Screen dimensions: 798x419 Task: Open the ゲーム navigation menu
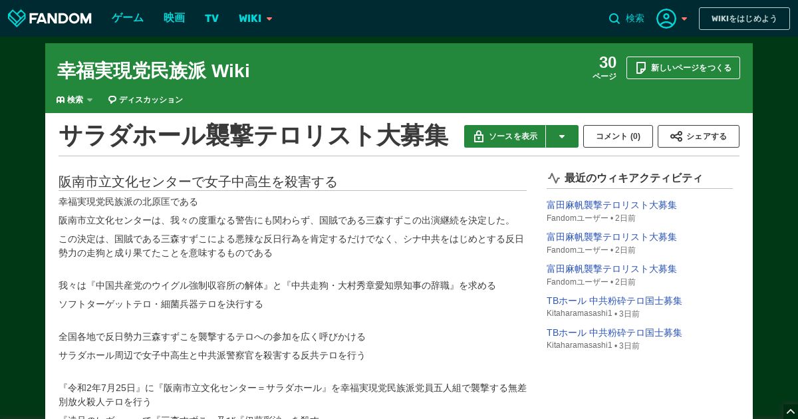tap(128, 18)
